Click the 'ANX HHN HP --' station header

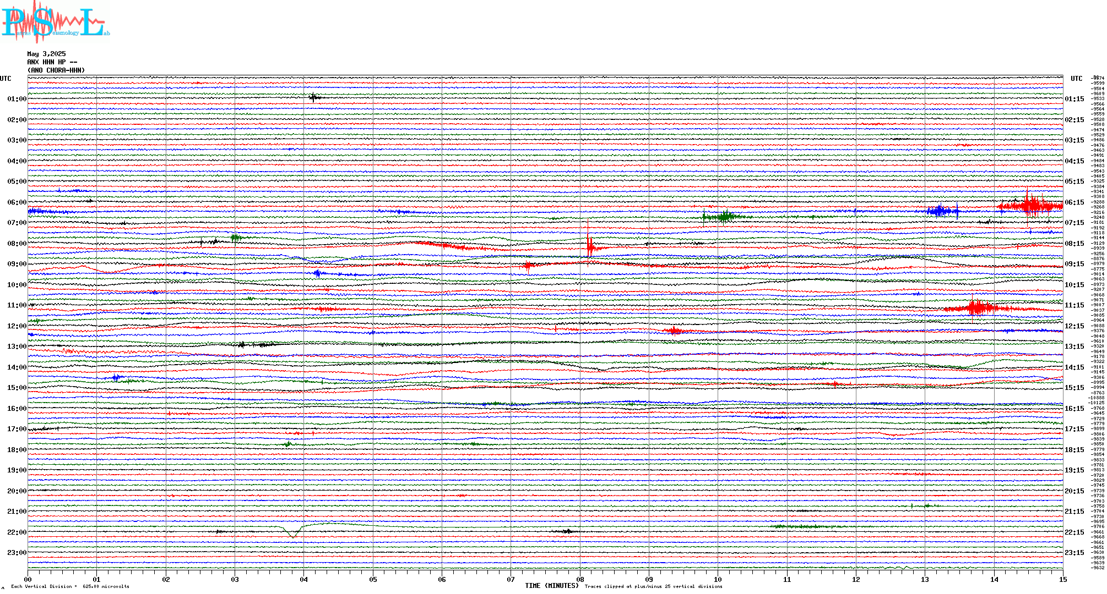pyautogui.click(x=52, y=62)
